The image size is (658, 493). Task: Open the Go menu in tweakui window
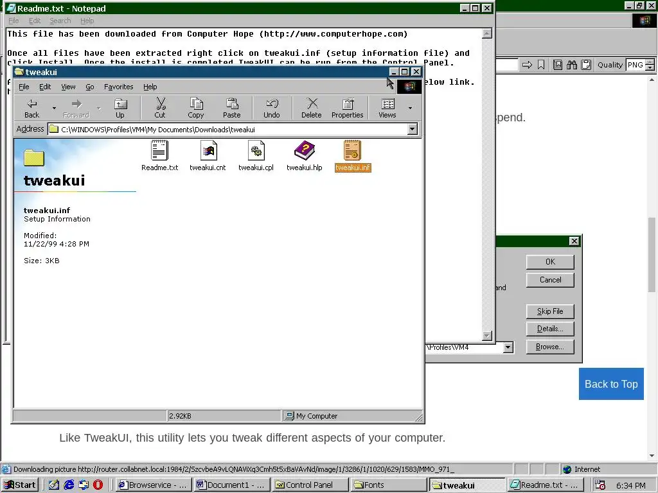click(x=90, y=87)
